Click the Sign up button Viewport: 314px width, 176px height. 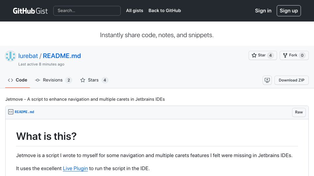(288, 10)
